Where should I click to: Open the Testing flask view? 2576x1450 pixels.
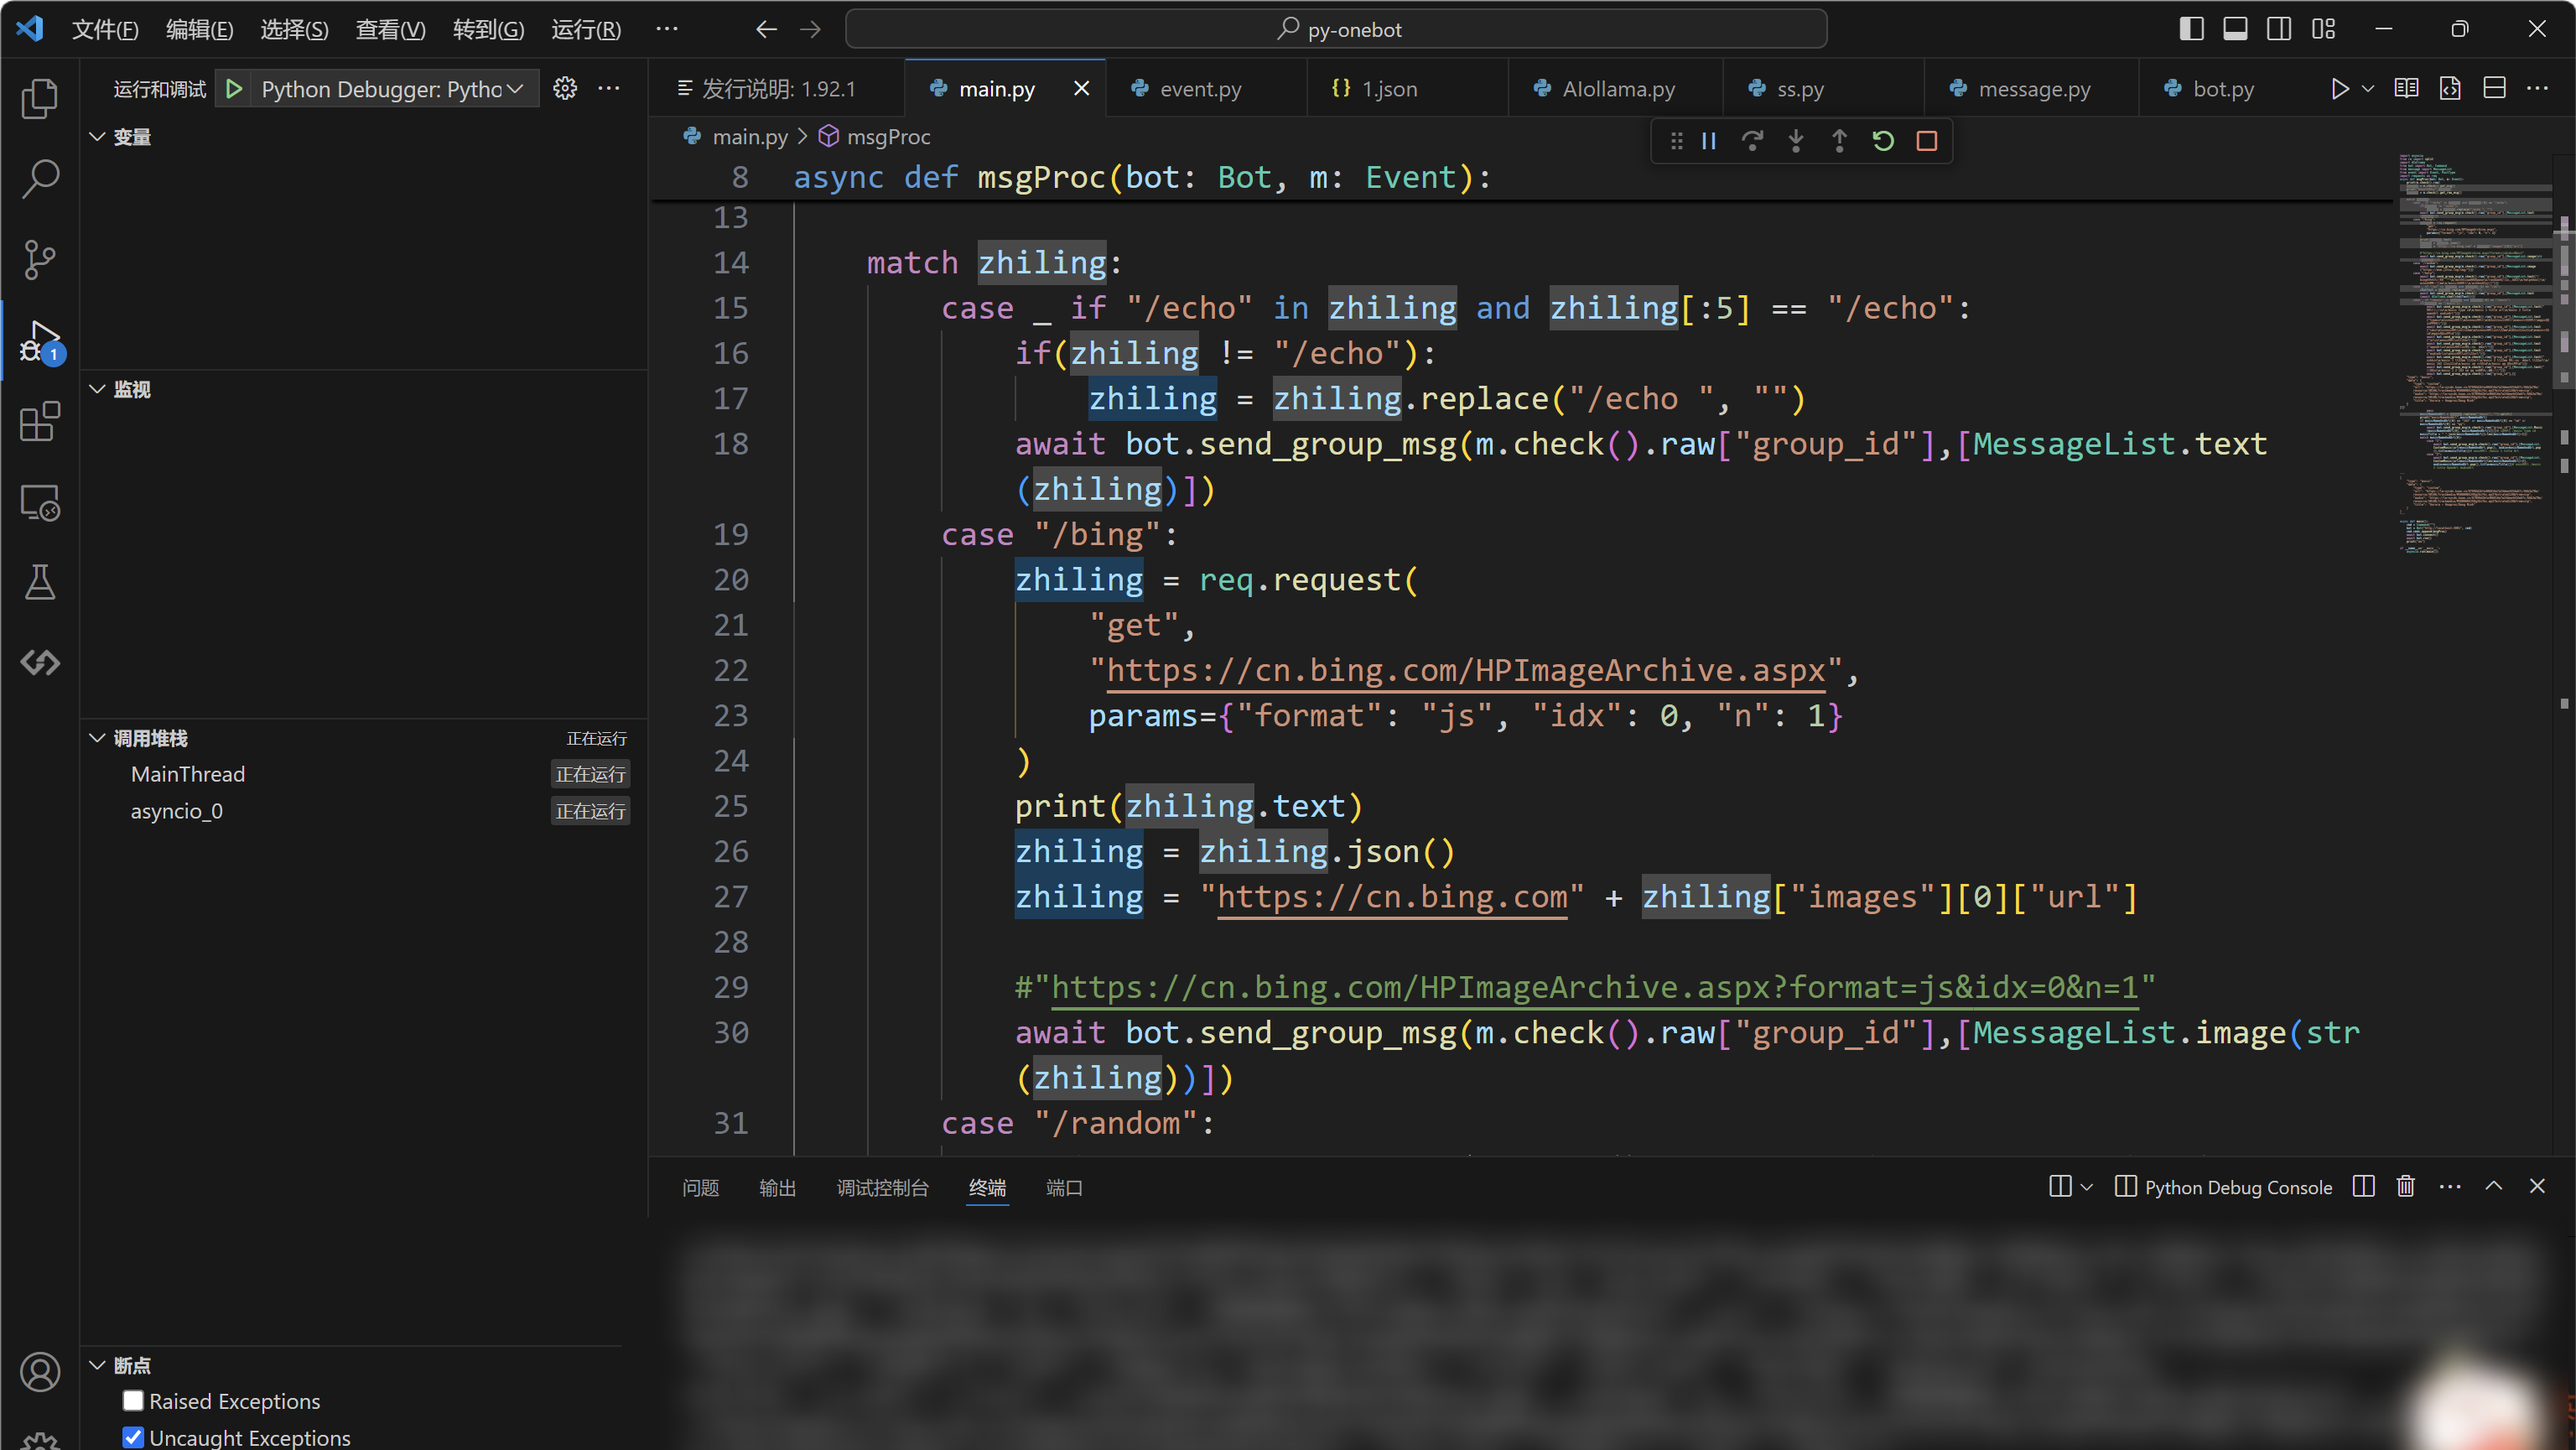40,582
